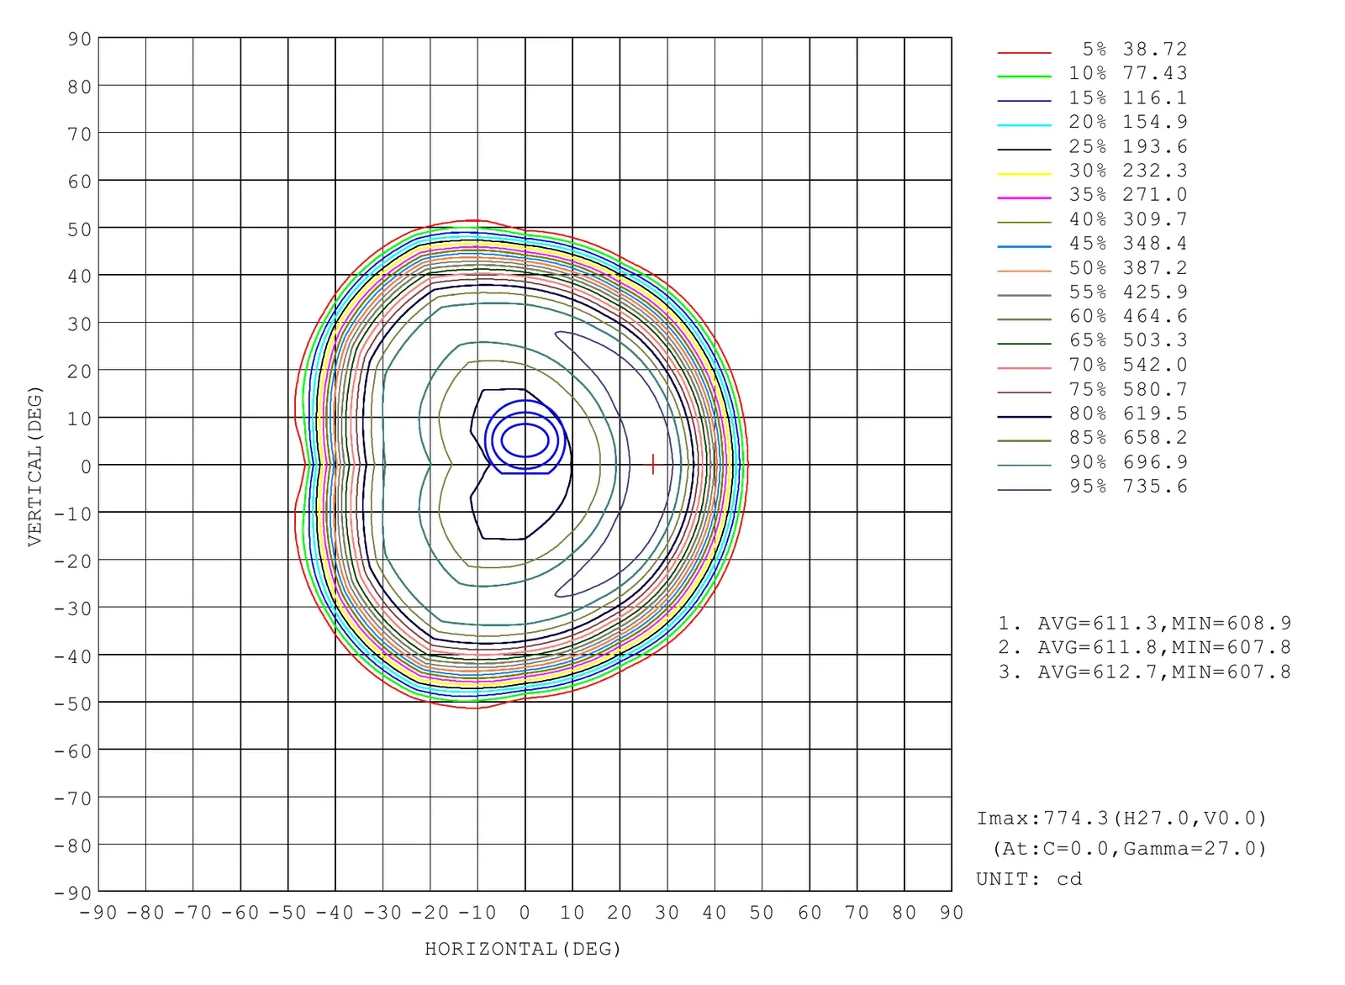Click the text '3. AVG=612.7,MIN=607.8'
The image size is (1345, 985).
pos(1144,672)
